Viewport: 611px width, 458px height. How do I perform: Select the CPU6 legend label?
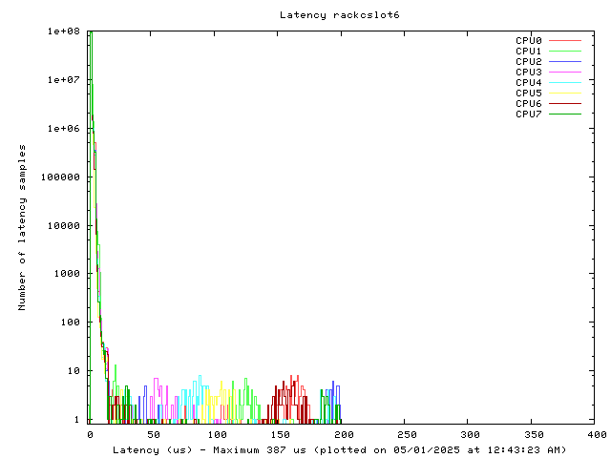pyautogui.click(x=528, y=104)
